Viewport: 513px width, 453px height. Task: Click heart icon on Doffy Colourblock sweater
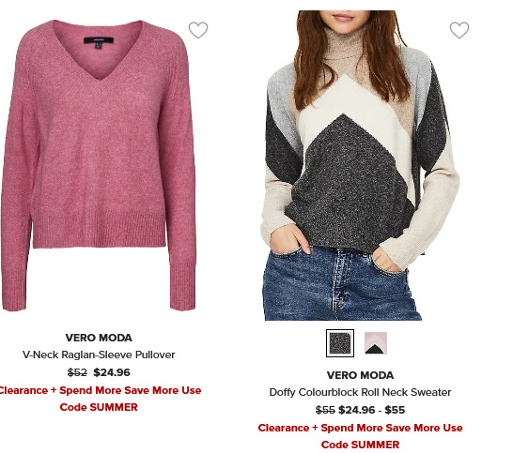pos(459,30)
